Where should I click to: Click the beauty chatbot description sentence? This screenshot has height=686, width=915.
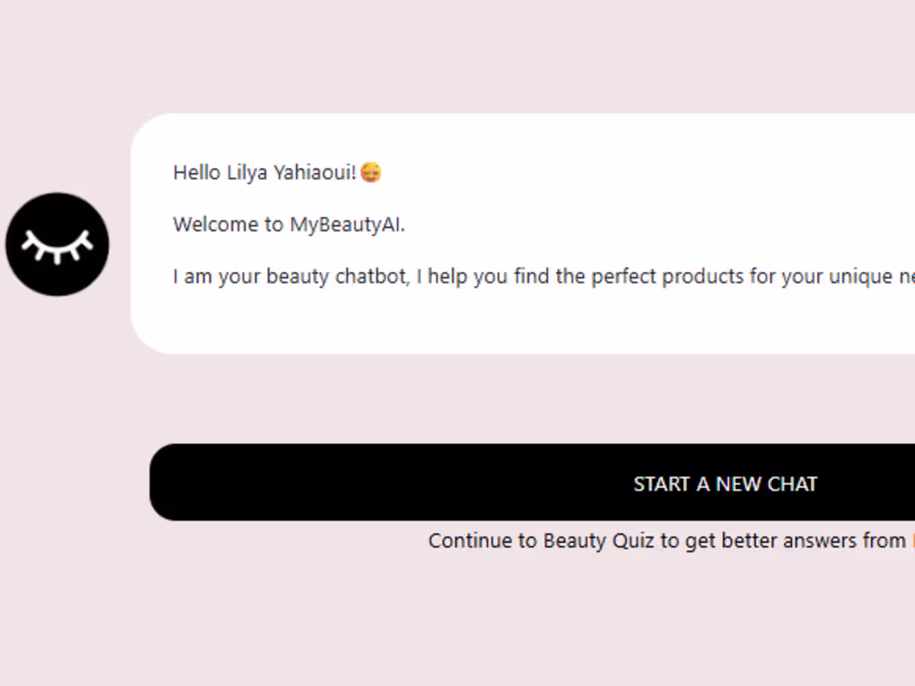point(543,277)
